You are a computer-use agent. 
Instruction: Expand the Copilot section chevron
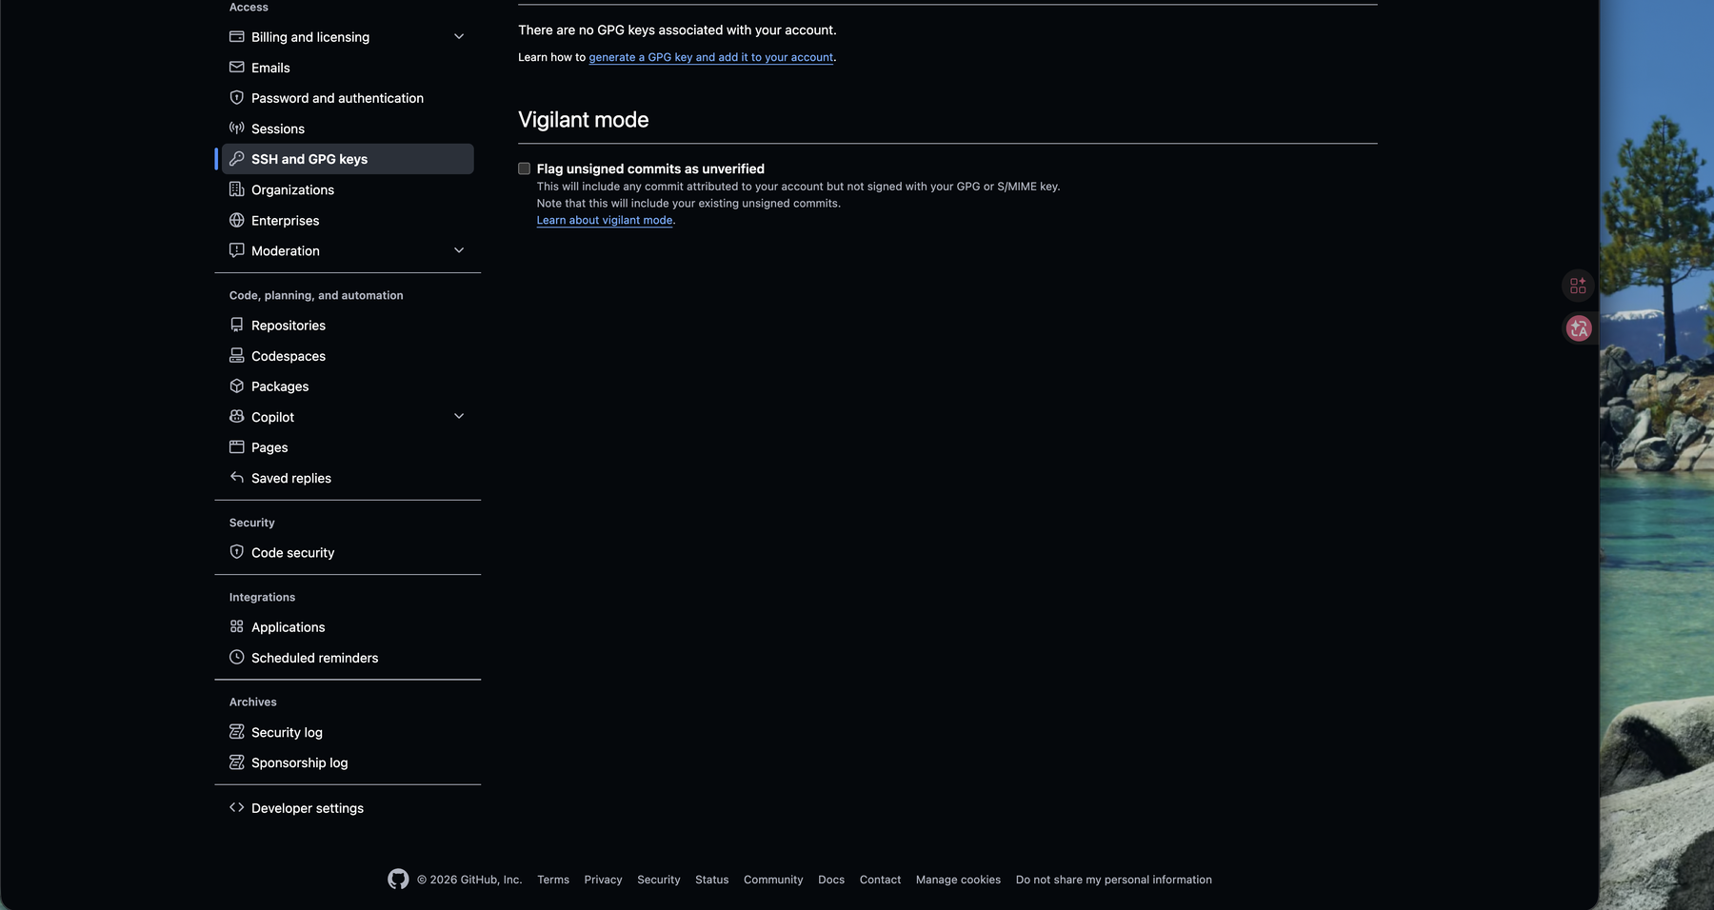[459, 416]
